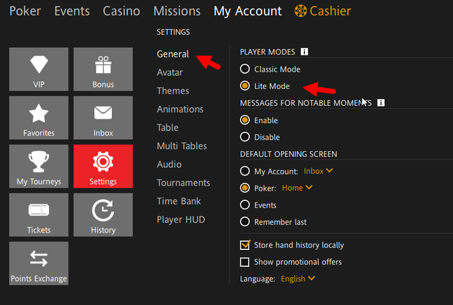Open the Bonus gift tile

[x=103, y=69]
